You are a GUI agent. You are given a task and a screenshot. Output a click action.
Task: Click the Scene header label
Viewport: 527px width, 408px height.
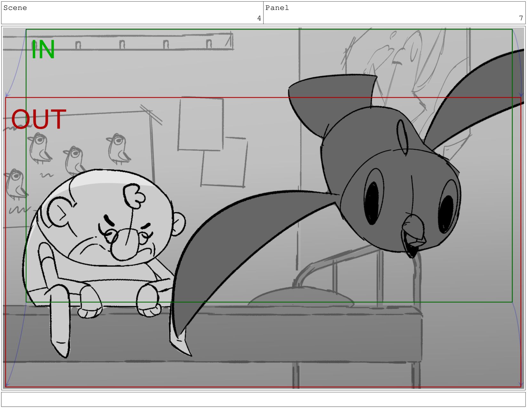tap(15, 8)
